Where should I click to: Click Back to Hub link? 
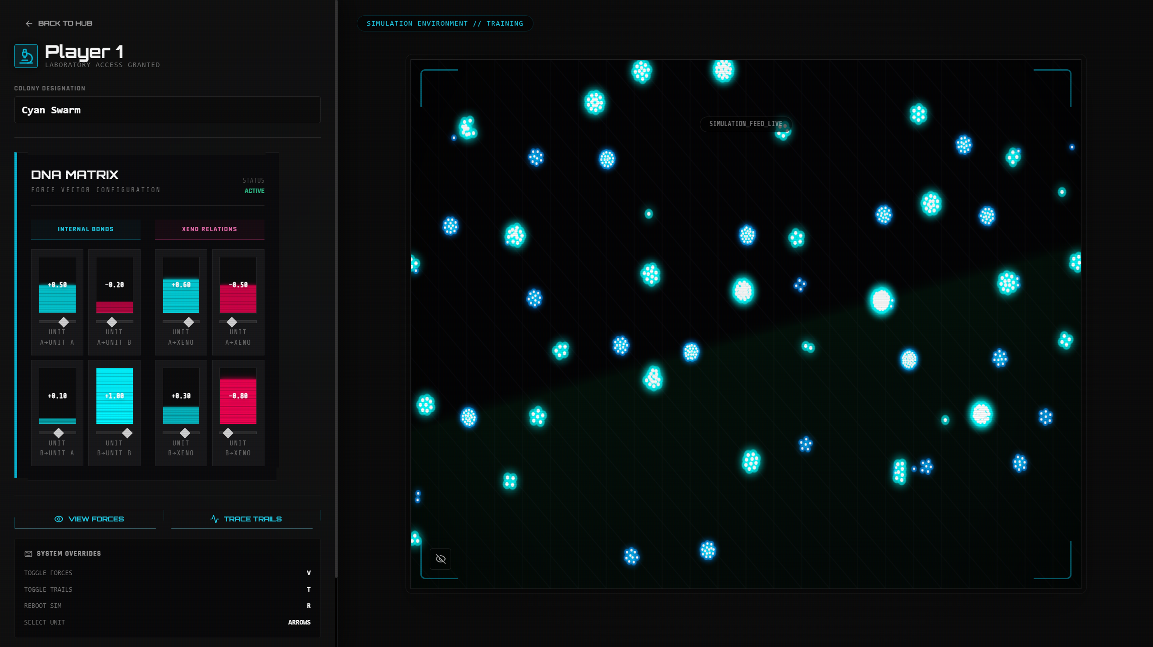[x=65, y=23]
